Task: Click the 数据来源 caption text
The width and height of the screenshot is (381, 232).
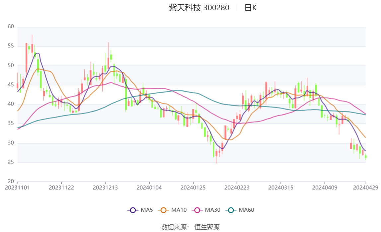Action: [x=175, y=227]
